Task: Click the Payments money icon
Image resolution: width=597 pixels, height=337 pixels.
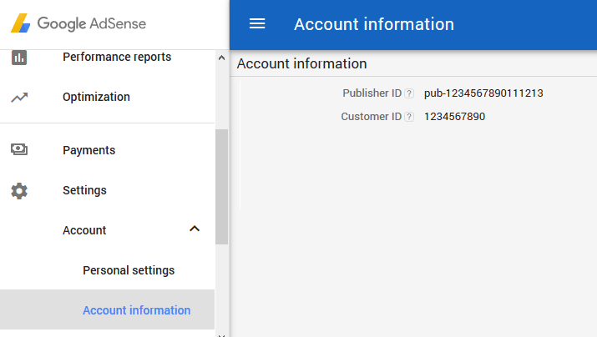Action: [19, 149]
